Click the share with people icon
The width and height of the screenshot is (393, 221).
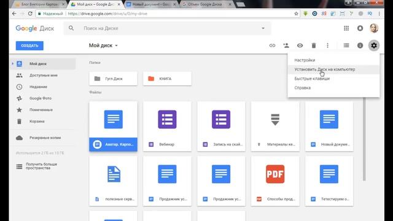[286, 45]
